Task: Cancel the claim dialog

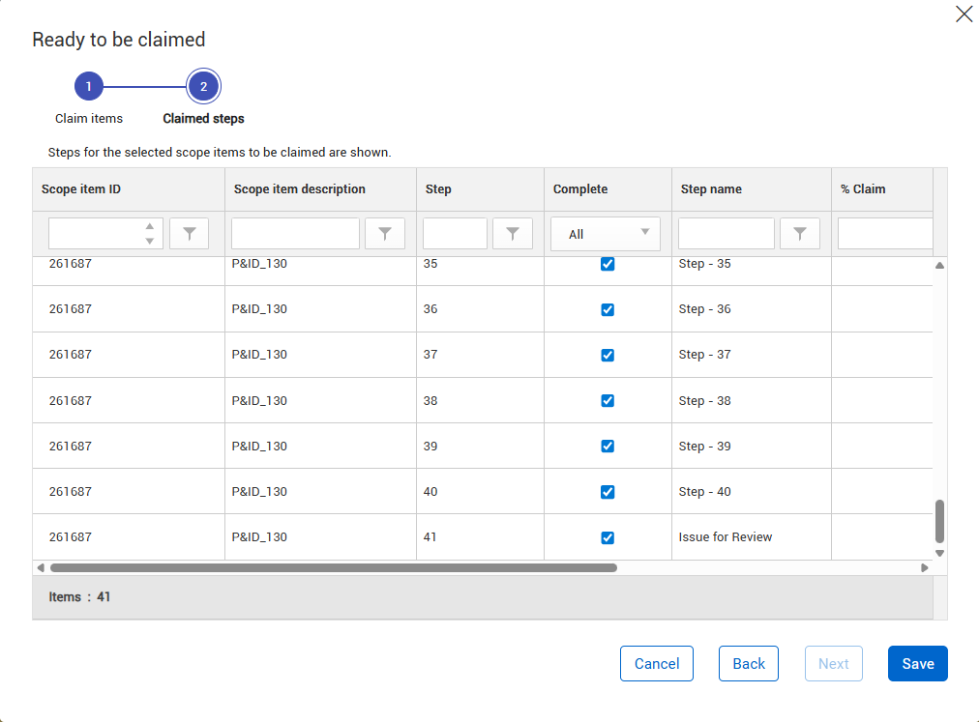Action: click(x=657, y=664)
